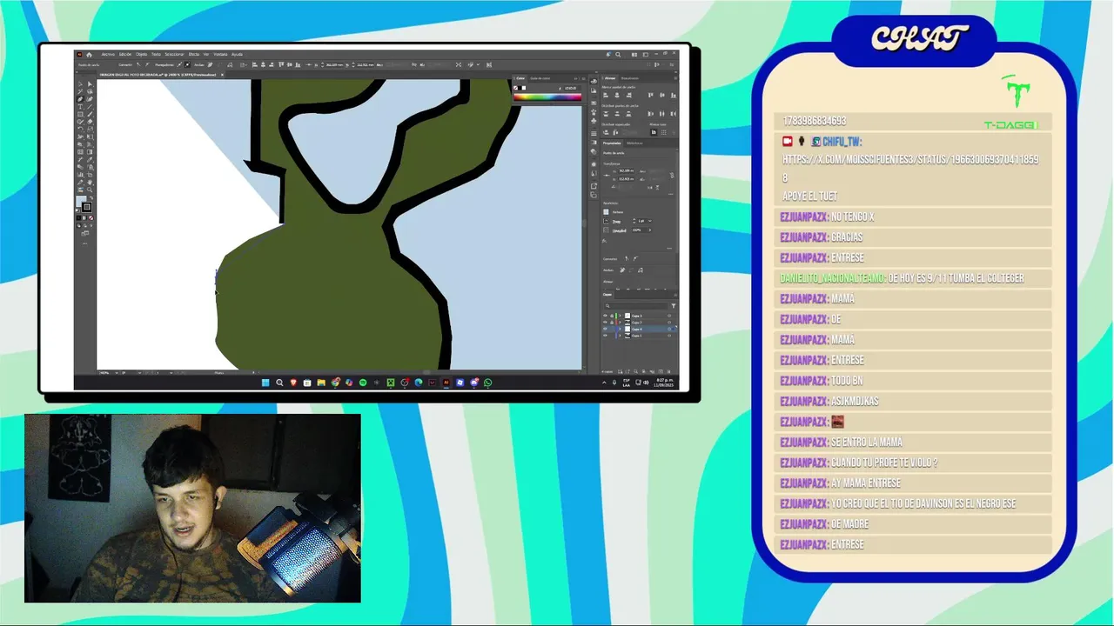This screenshot has height=626, width=1114.
Task: Select the Line Segment tool
Action: pyautogui.click(x=90, y=107)
